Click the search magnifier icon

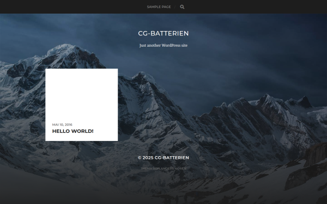pyautogui.click(x=182, y=7)
